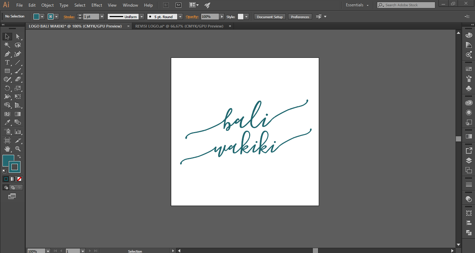
Task: Choose the Symbol Sprayer tool
Action: (x=7, y=132)
